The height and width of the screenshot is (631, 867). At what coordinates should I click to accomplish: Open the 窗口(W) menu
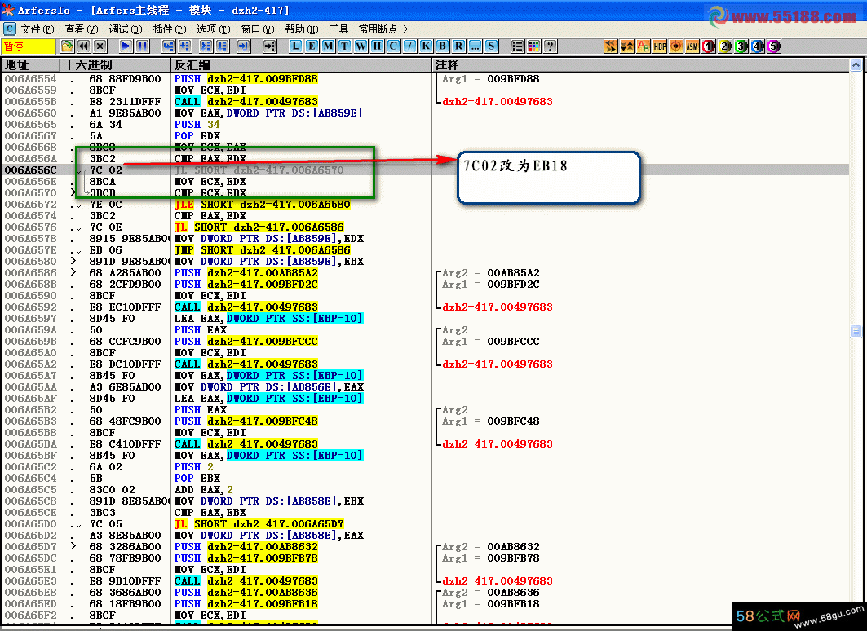point(258,29)
